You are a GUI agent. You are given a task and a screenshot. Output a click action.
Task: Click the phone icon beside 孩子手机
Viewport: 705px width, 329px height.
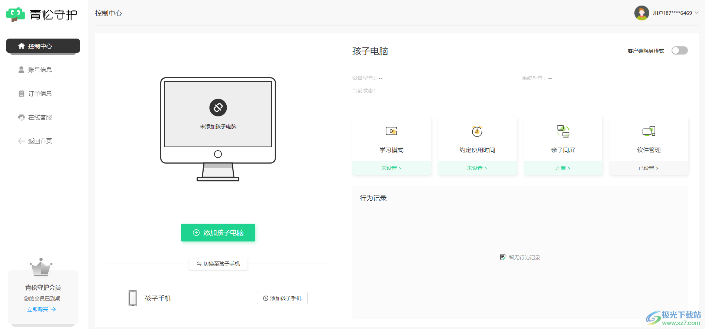pos(133,298)
